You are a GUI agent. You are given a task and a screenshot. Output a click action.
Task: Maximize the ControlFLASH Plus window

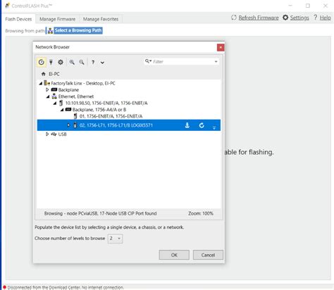click(x=308, y=6)
